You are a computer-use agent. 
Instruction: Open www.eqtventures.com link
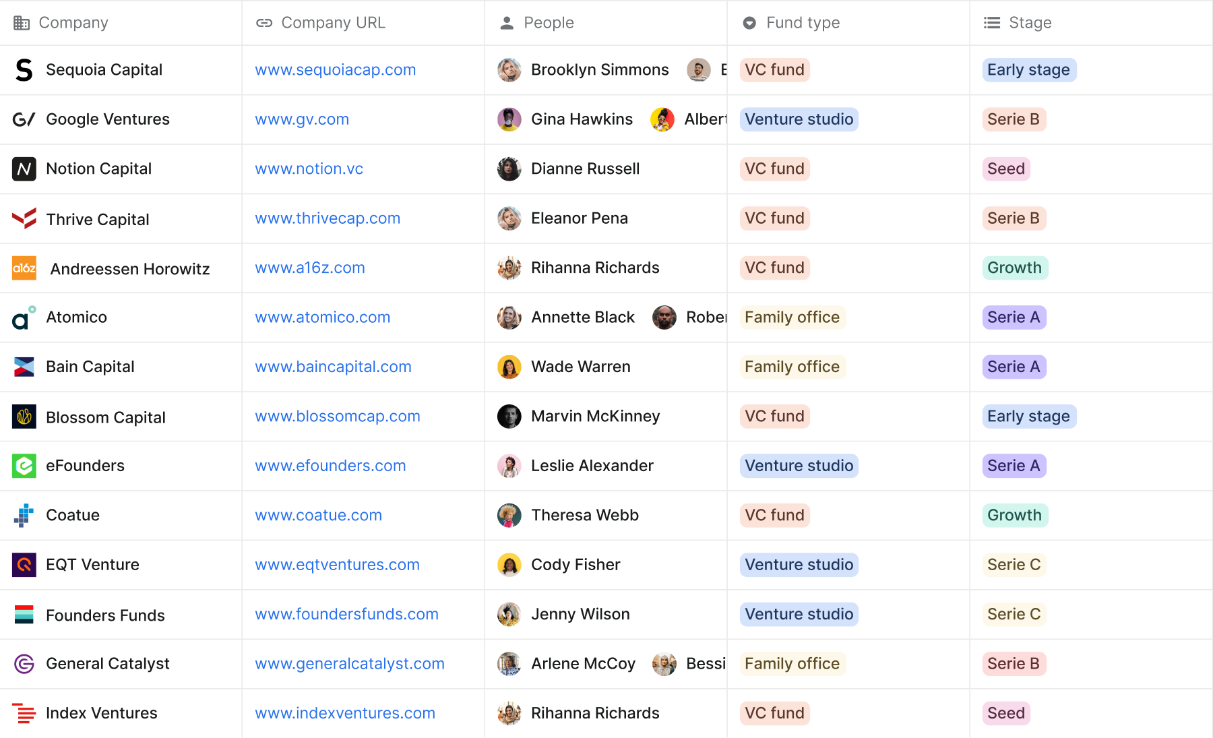pyautogui.click(x=338, y=565)
